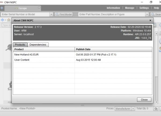Close the Europe tab
This screenshot has width=161, height=116.
tap(39, 7)
